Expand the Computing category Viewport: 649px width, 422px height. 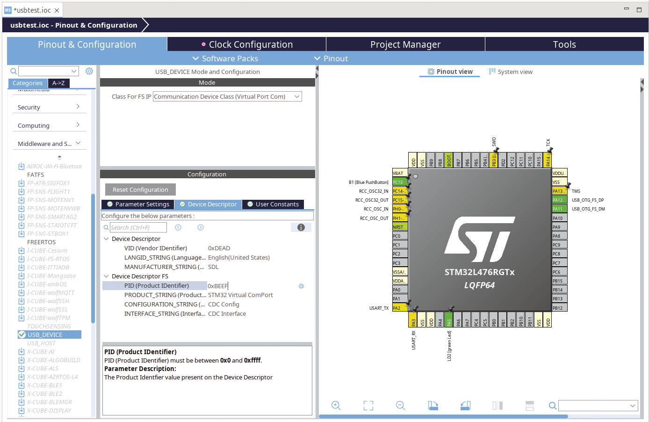pos(48,125)
